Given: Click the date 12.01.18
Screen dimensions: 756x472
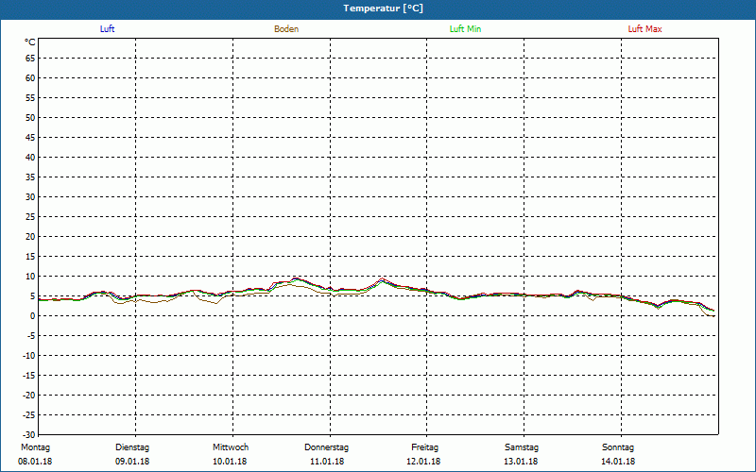Looking at the screenshot, I should click(x=423, y=462).
